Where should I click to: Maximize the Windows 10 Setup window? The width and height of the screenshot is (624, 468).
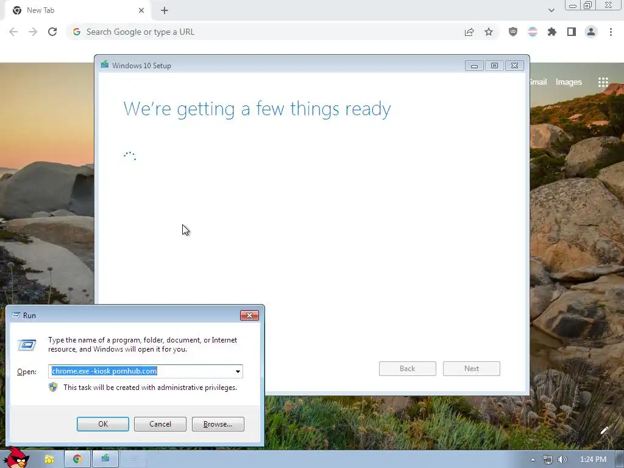[x=494, y=66]
